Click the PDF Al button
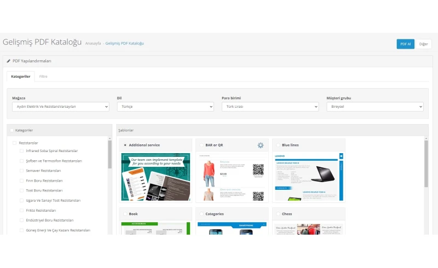The image size is (438, 268). click(405, 44)
